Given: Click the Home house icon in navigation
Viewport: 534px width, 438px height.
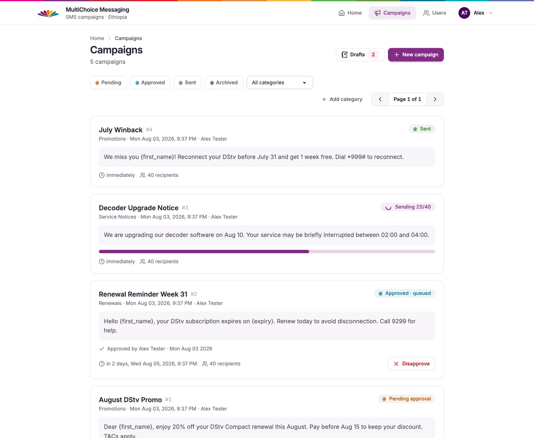Looking at the screenshot, I should (341, 13).
